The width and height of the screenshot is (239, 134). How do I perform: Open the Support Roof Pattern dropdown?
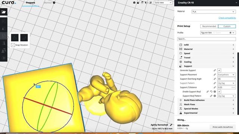226,96
